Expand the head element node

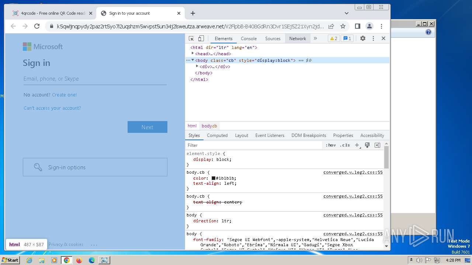click(192, 53)
